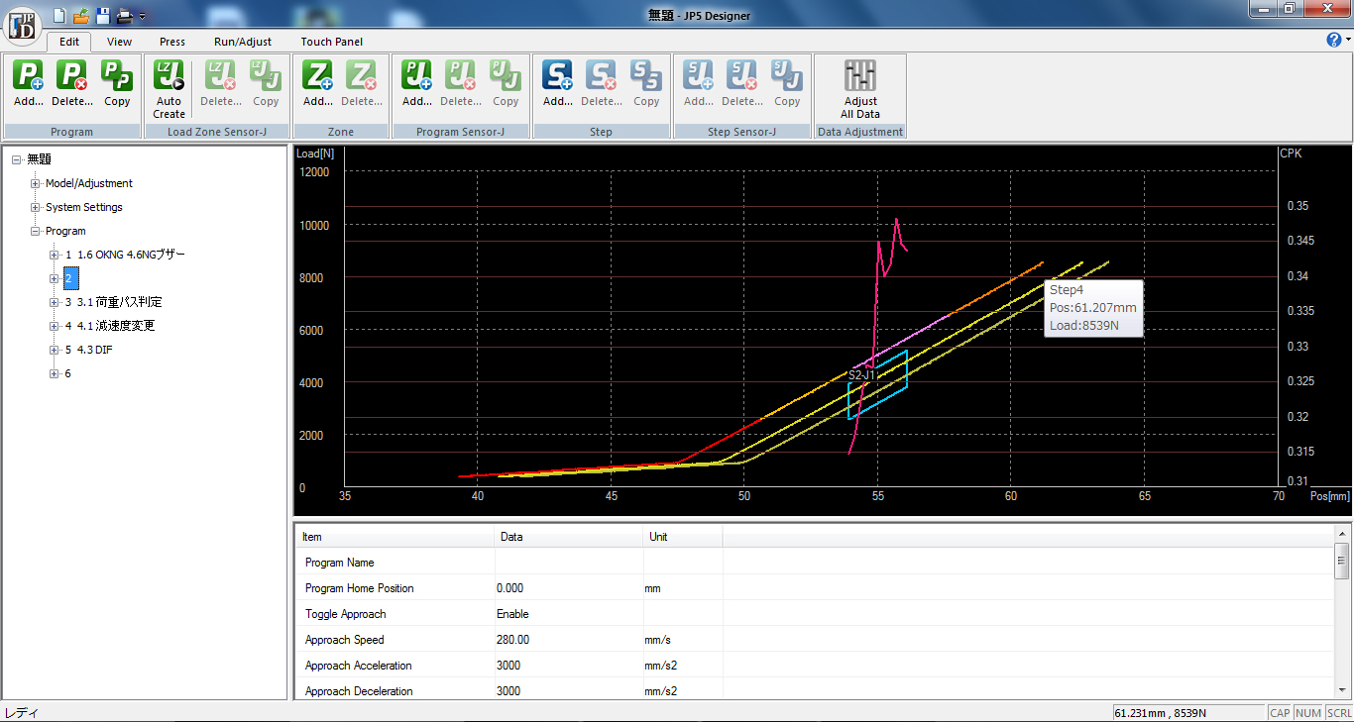Copy the selected program
Image resolution: width=1354 pixels, height=722 pixels.
click(117, 82)
